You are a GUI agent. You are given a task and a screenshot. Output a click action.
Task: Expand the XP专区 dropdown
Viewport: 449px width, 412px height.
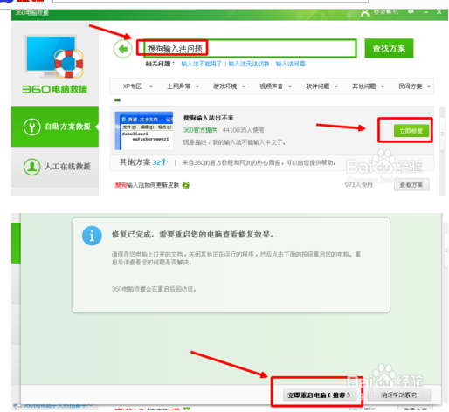point(137,86)
